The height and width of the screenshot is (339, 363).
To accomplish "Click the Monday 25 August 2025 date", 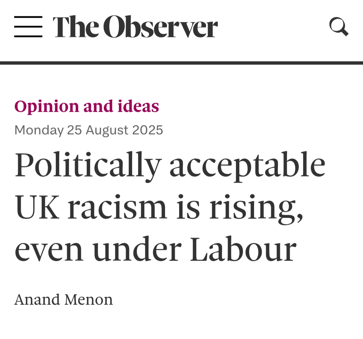I will click(x=89, y=130).
